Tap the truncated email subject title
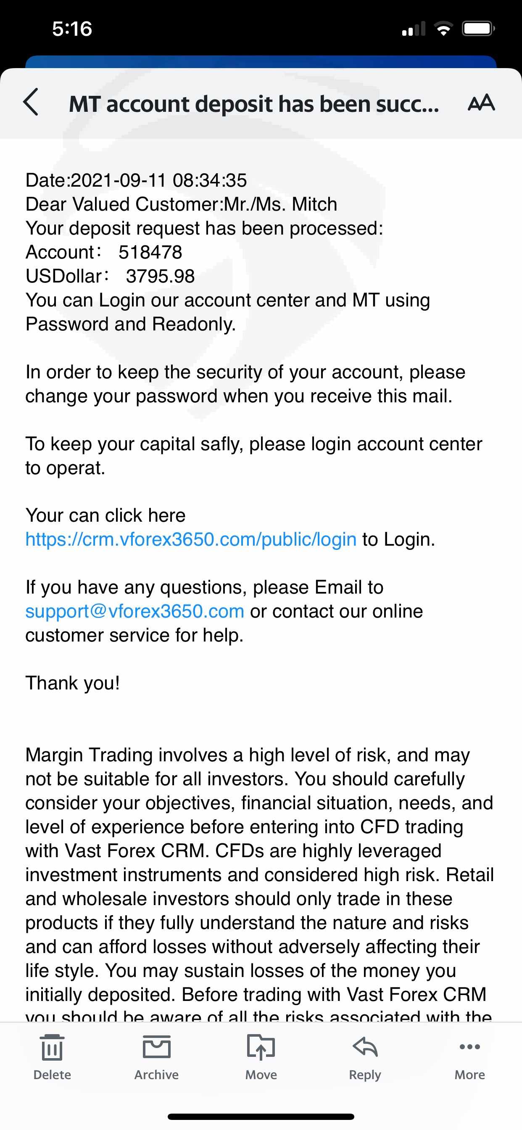The image size is (522, 1130). [253, 104]
